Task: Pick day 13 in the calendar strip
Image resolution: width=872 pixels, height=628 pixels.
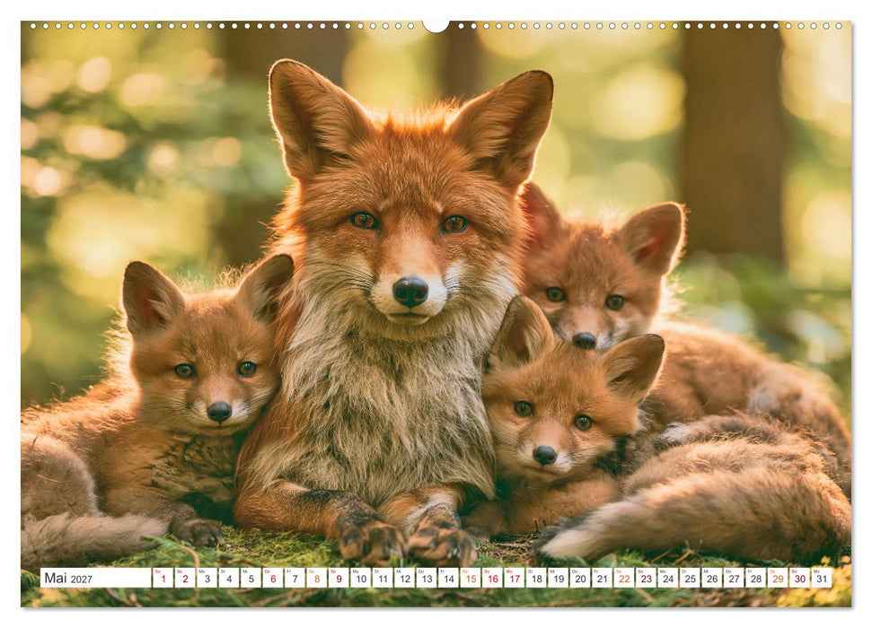Action: (427, 578)
